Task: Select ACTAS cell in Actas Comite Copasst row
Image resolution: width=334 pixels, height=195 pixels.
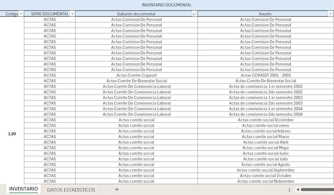Action: coord(50,75)
